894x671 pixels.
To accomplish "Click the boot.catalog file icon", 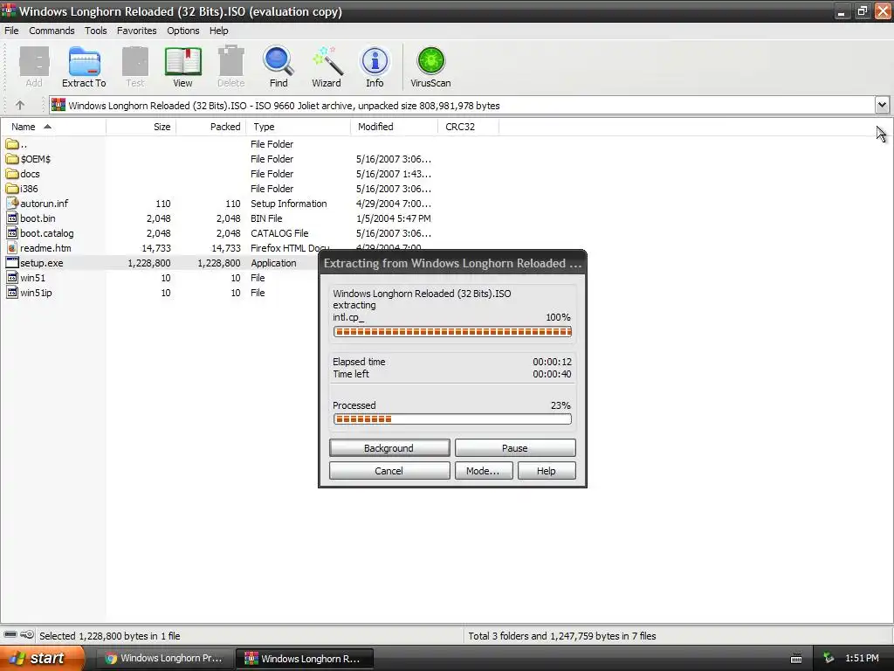I will [x=12, y=232].
